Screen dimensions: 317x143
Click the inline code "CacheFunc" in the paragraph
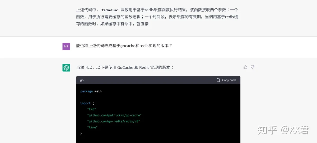pos(110,10)
